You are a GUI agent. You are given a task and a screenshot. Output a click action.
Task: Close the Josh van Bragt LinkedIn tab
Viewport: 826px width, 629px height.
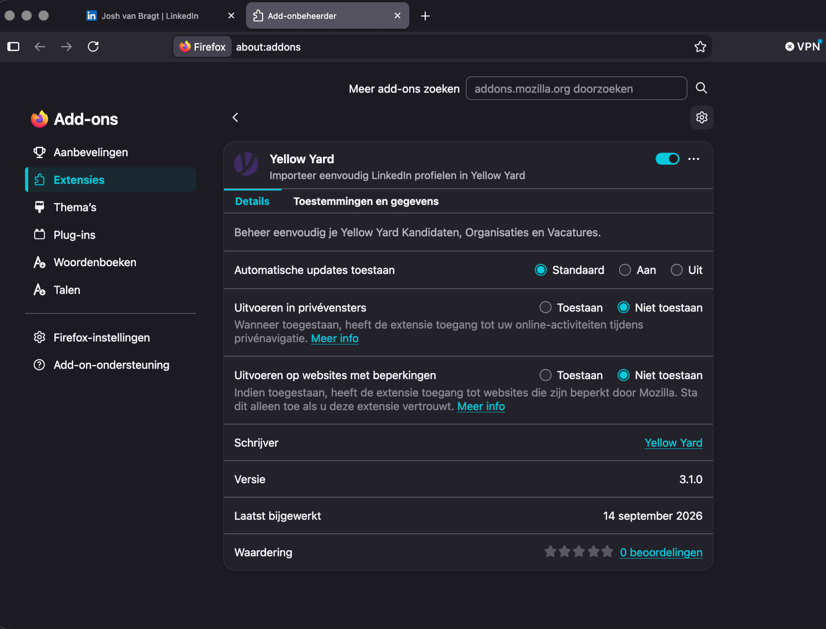[231, 15]
